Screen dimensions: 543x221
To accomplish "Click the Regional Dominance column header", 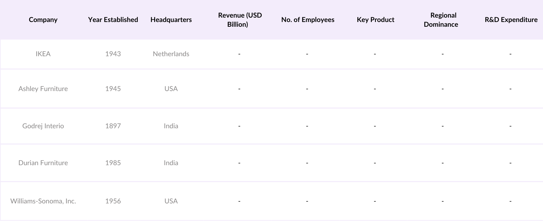I will [441, 20].
